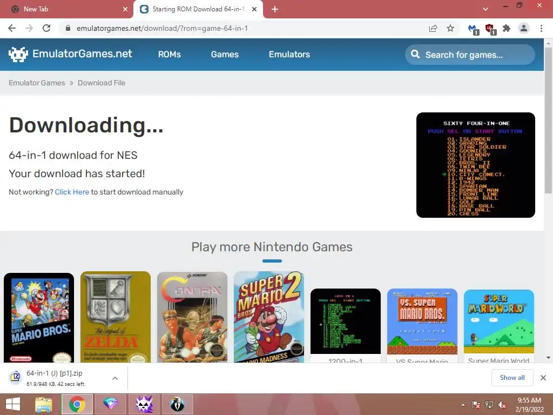This screenshot has height=415, width=553.
Task: Open Chrome three-dot menu
Action: (541, 28)
